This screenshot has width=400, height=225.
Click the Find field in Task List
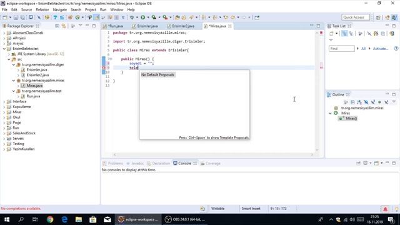(x=342, y=49)
